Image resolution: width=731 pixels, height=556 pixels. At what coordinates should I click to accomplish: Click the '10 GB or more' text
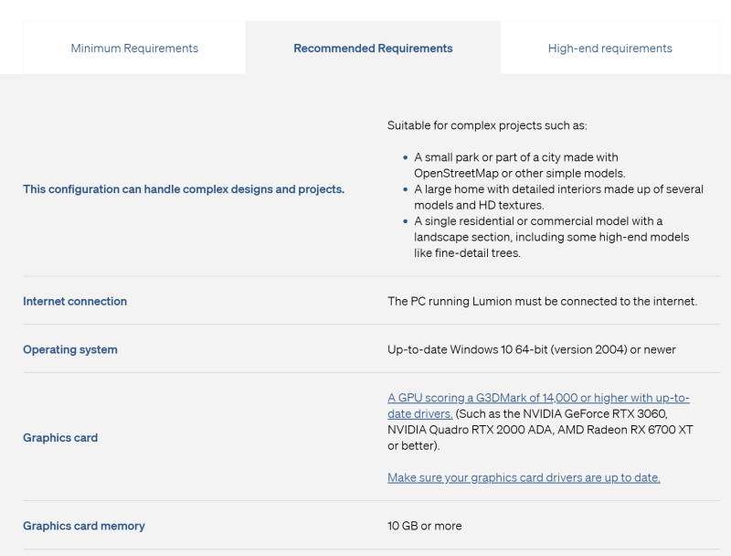coord(424,526)
